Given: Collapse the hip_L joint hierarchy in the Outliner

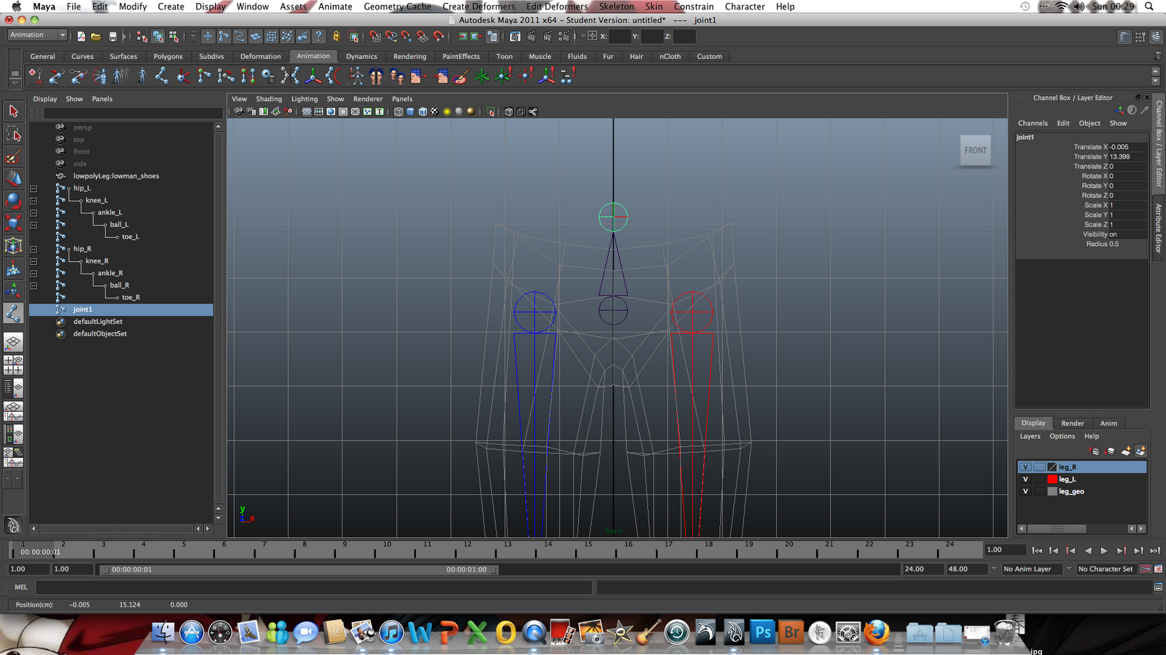Looking at the screenshot, I should [x=33, y=188].
